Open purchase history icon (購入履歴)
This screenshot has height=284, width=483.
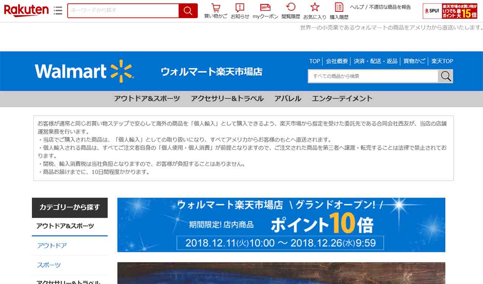tap(339, 8)
